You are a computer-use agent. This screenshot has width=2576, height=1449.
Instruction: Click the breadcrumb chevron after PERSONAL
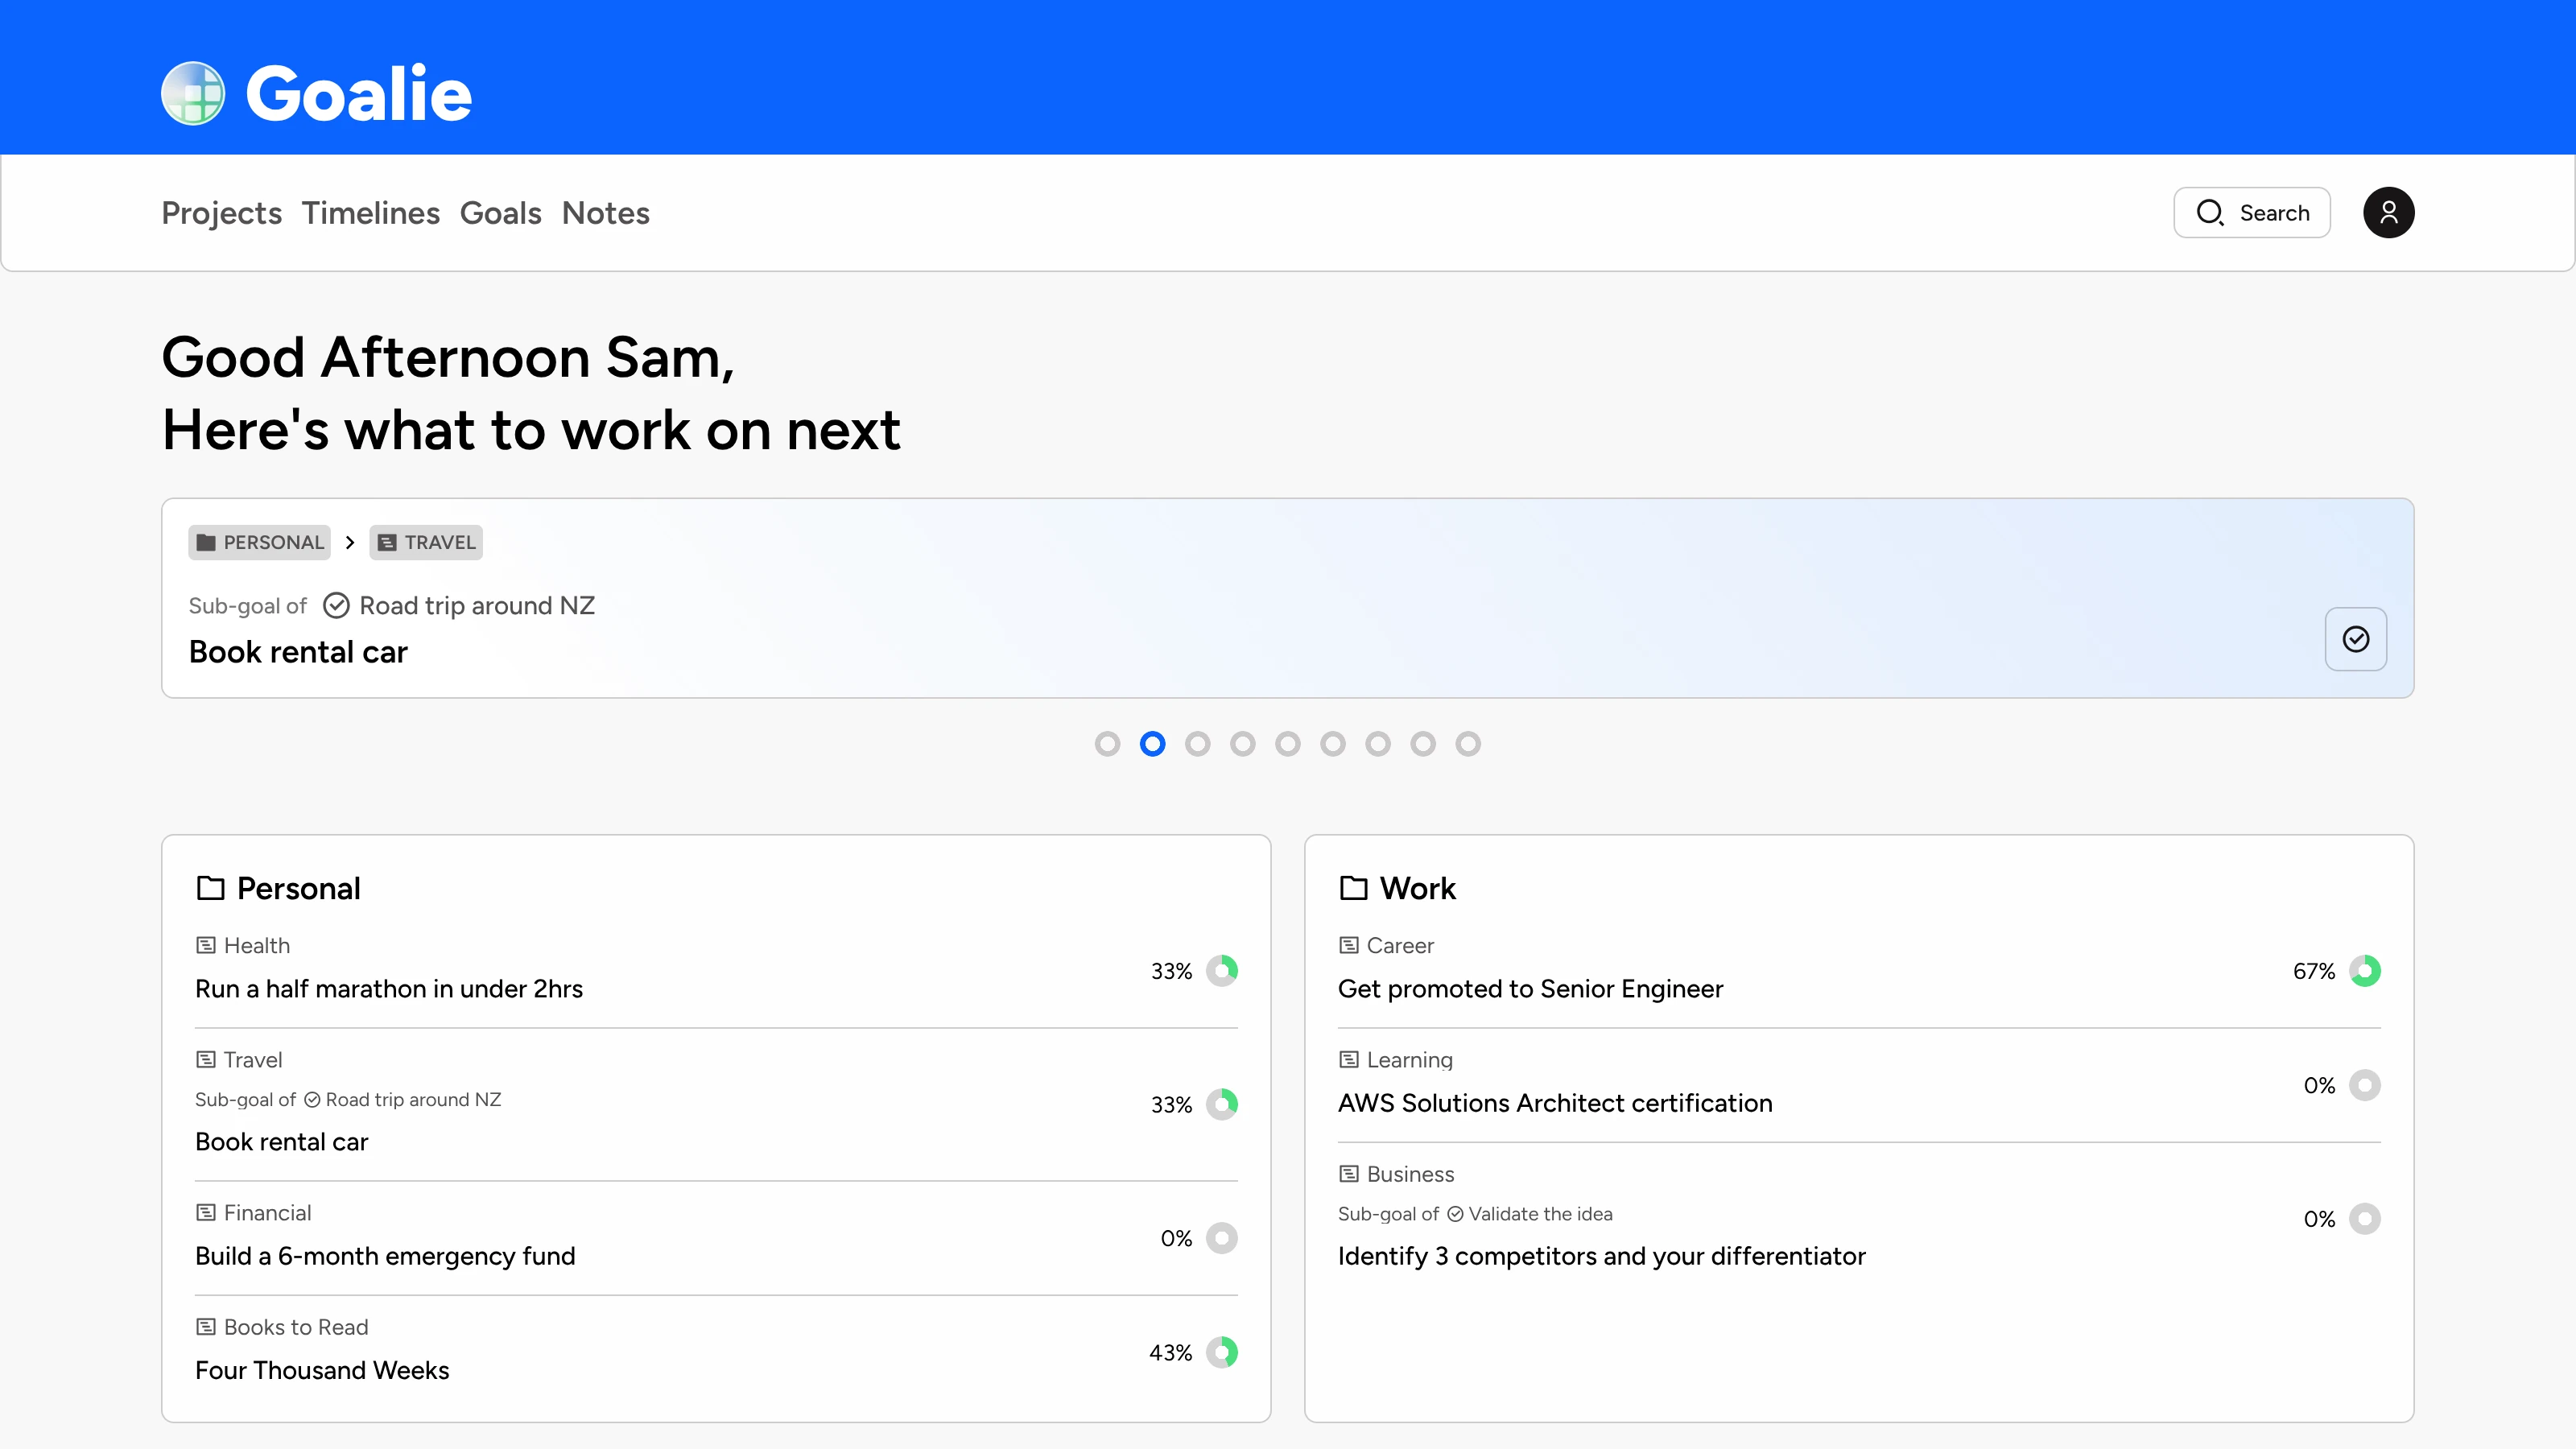[350, 542]
